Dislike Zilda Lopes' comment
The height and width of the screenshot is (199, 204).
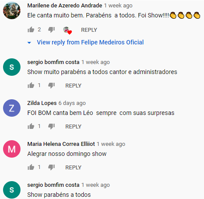pos(51,126)
